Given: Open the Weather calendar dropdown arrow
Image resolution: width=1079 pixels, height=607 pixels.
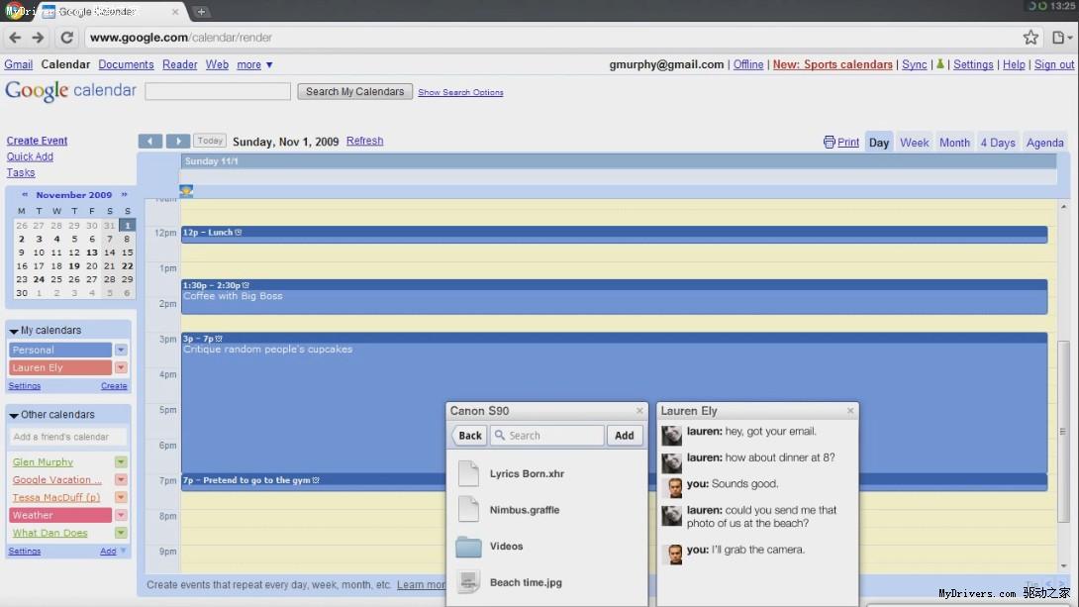Looking at the screenshot, I should coord(121,515).
